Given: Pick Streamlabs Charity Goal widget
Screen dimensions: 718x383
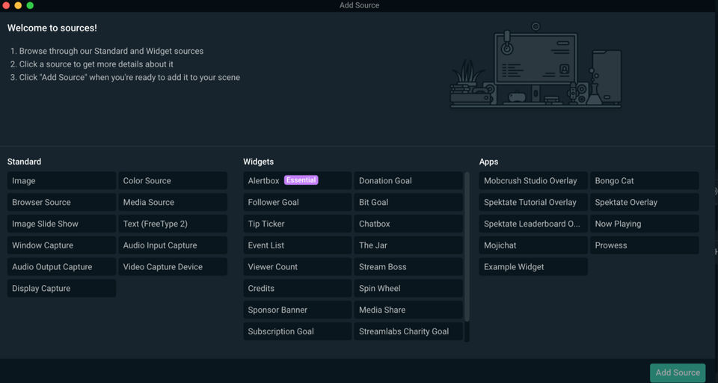Looking at the screenshot, I should [408, 331].
